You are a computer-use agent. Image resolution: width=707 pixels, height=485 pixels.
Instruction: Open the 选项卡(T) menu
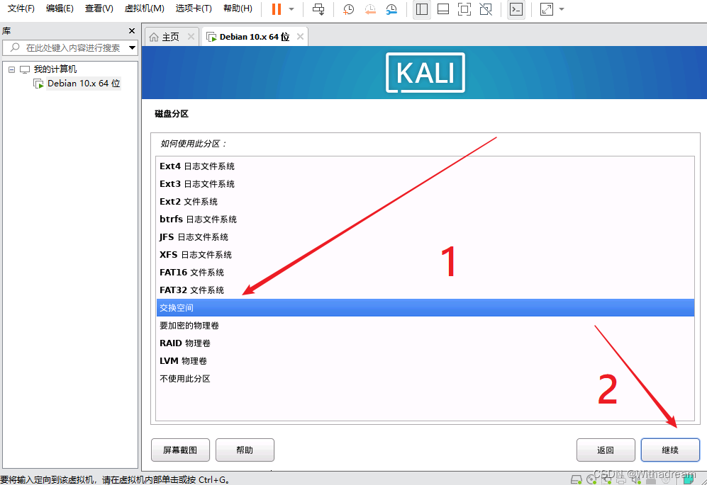(x=194, y=8)
